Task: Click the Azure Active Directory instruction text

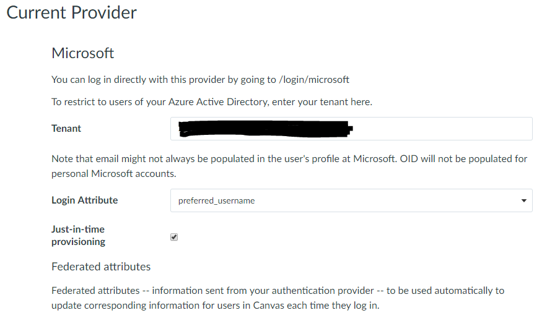Action: pos(211,101)
